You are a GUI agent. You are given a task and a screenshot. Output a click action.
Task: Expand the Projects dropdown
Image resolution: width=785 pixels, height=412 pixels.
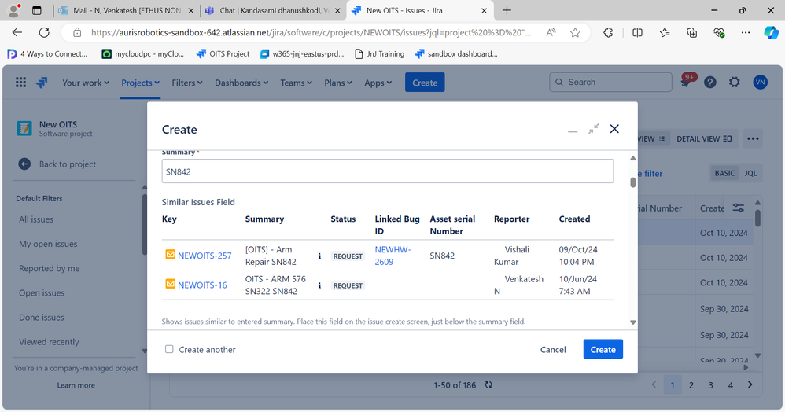tap(140, 83)
